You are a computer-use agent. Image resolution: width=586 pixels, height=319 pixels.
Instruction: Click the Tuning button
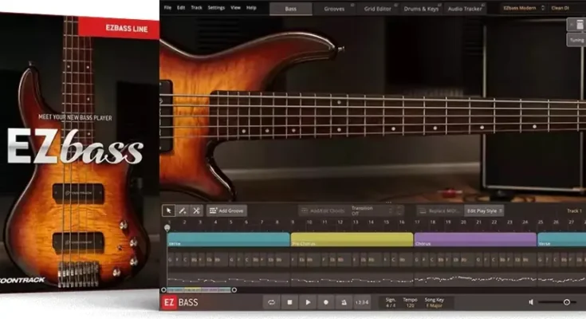pos(576,39)
